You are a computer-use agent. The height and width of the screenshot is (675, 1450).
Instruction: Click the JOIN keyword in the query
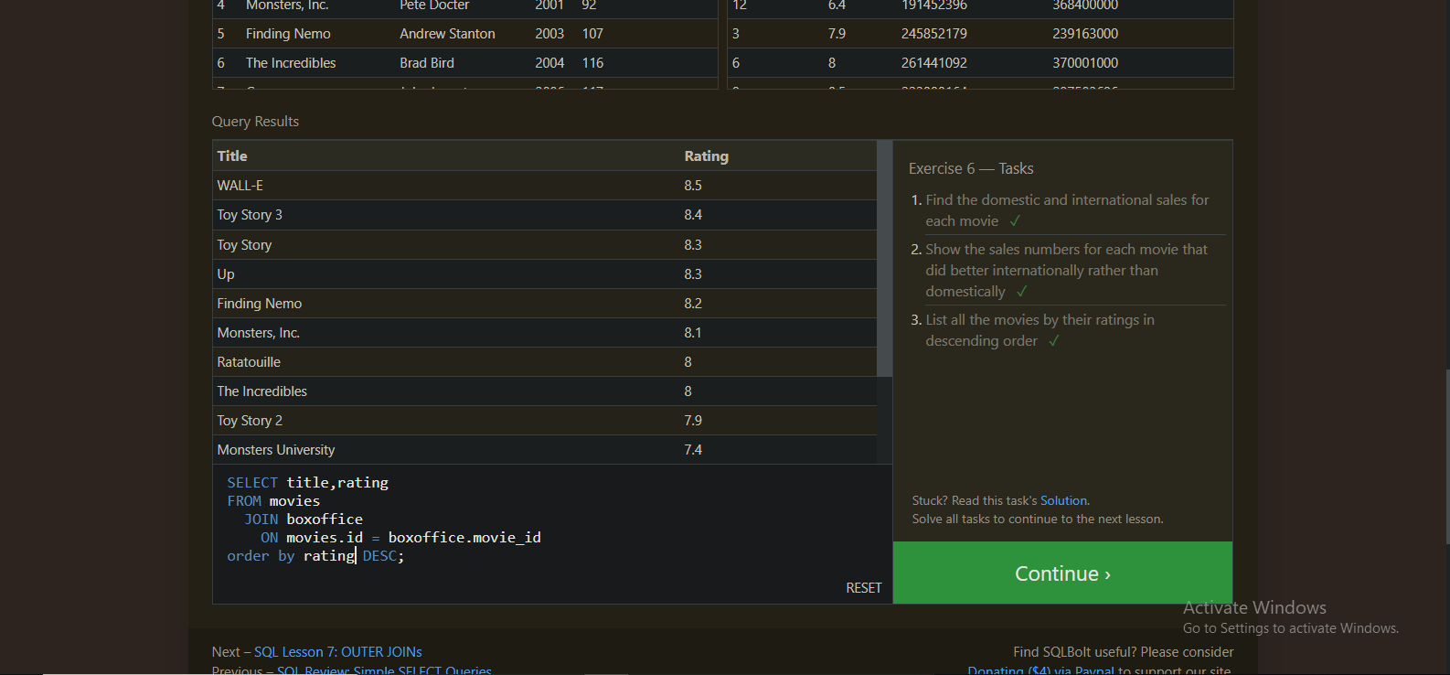(x=261, y=519)
